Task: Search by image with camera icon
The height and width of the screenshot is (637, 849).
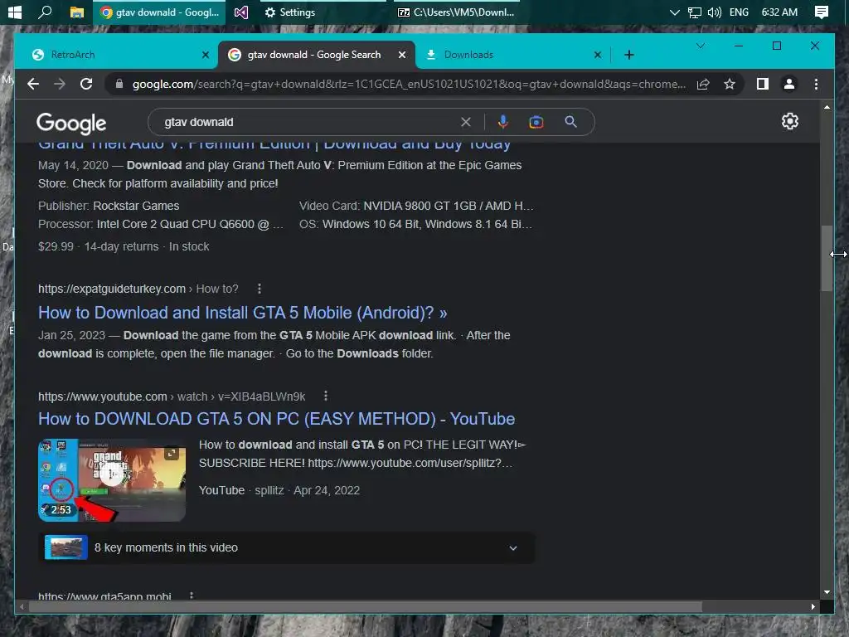Action: click(536, 122)
